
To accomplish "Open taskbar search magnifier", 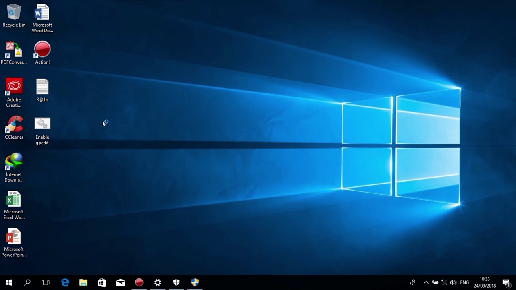I will tap(27, 282).
